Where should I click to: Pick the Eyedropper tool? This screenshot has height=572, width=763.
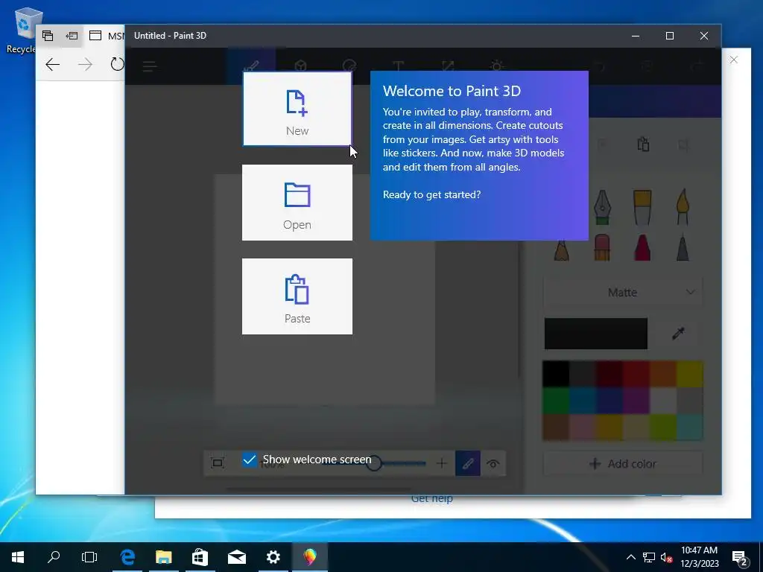click(x=678, y=334)
